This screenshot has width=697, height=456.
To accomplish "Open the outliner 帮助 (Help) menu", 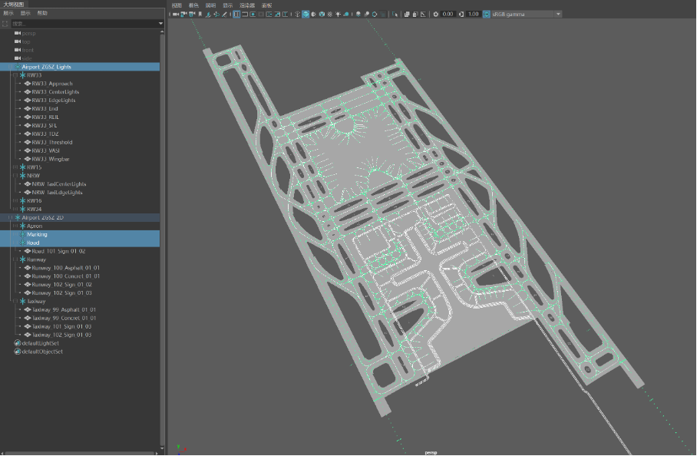I will tap(42, 13).
